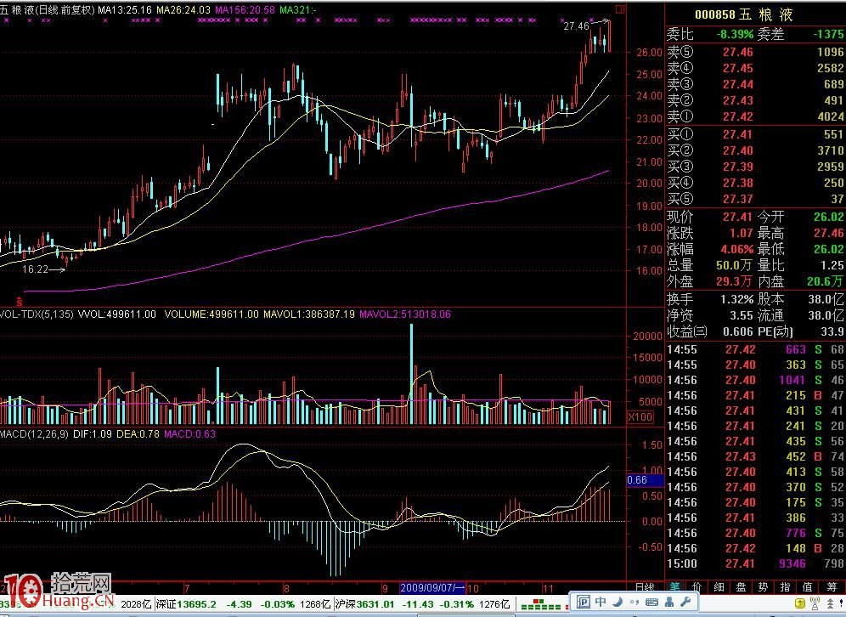Click the green-red market breadth bars indicator
The image size is (846, 617).
point(540,604)
